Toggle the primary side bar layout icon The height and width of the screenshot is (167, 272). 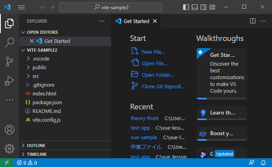tap(186, 7)
